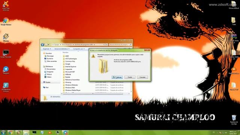Click the Explorer search input field
This screenshot has height=135, width=240.
pyautogui.click(x=120, y=45)
